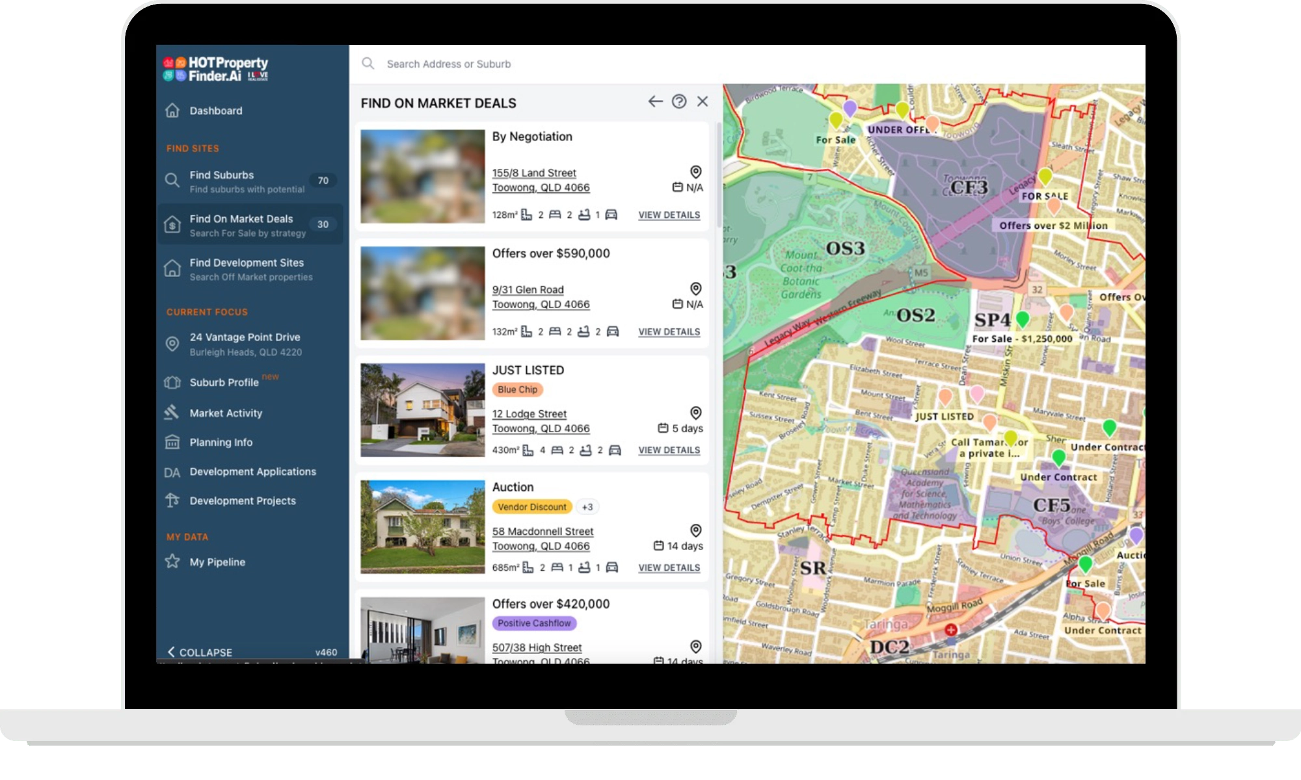Close the Find On Market Deals panel
Screen dimensions: 1301x780
(x=703, y=101)
